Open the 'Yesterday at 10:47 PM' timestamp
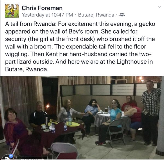The image size is (164, 160). click(47, 14)
